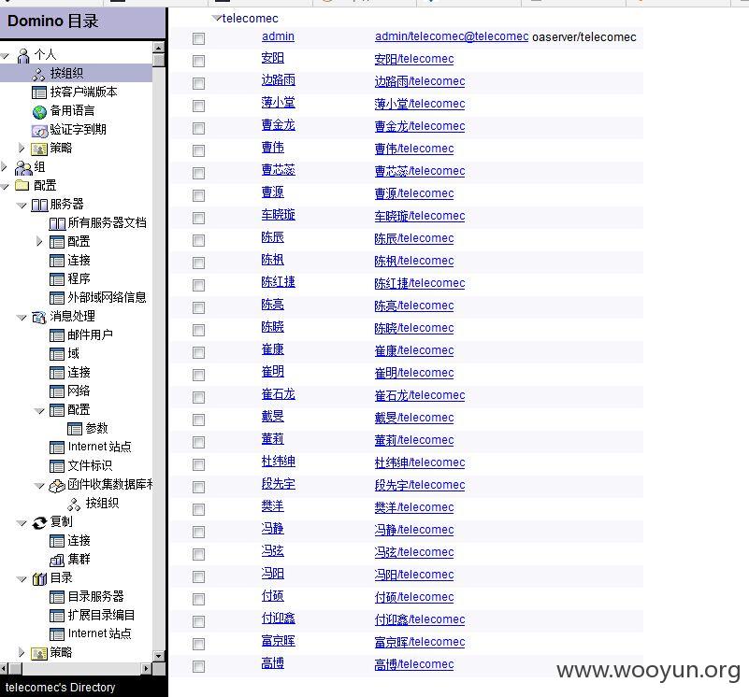Tick the checkbox beside 崔康
Image resolution: width=749 pixels, height=697 pixels.
point(199,353)
